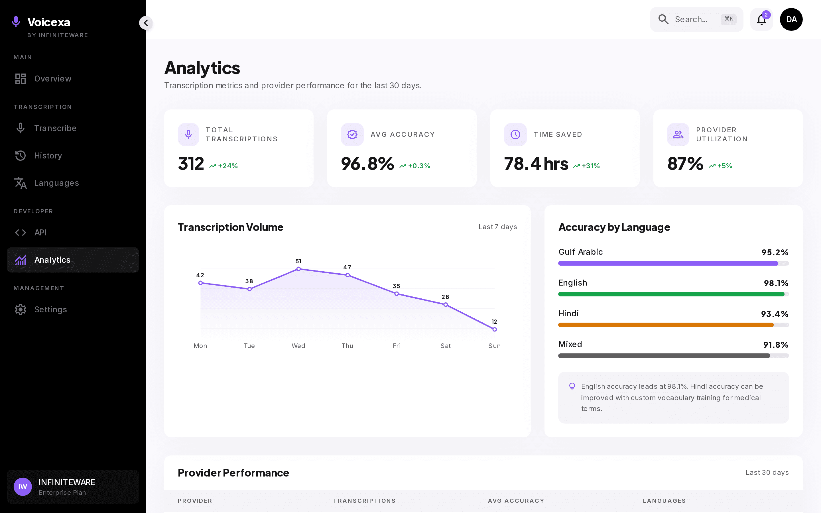Image resolution: width=821 pixels, height=513 pixels.
Task: Open the History section
Action: (x=73, y=156)
